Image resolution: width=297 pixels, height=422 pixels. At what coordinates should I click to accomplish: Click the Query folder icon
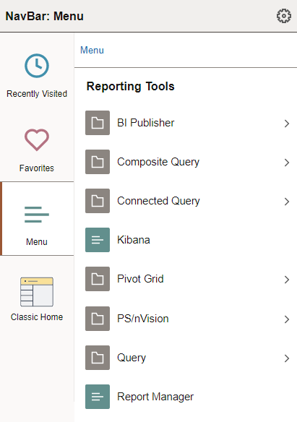pos(98,358)
